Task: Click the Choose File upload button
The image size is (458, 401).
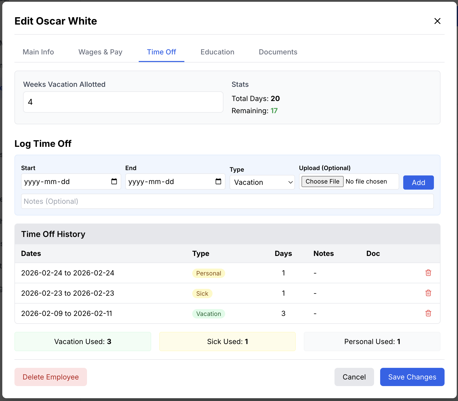Action: (322, 182)
